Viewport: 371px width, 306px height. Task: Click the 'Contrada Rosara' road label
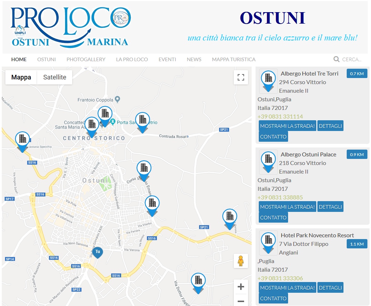(x=174, y=136)
